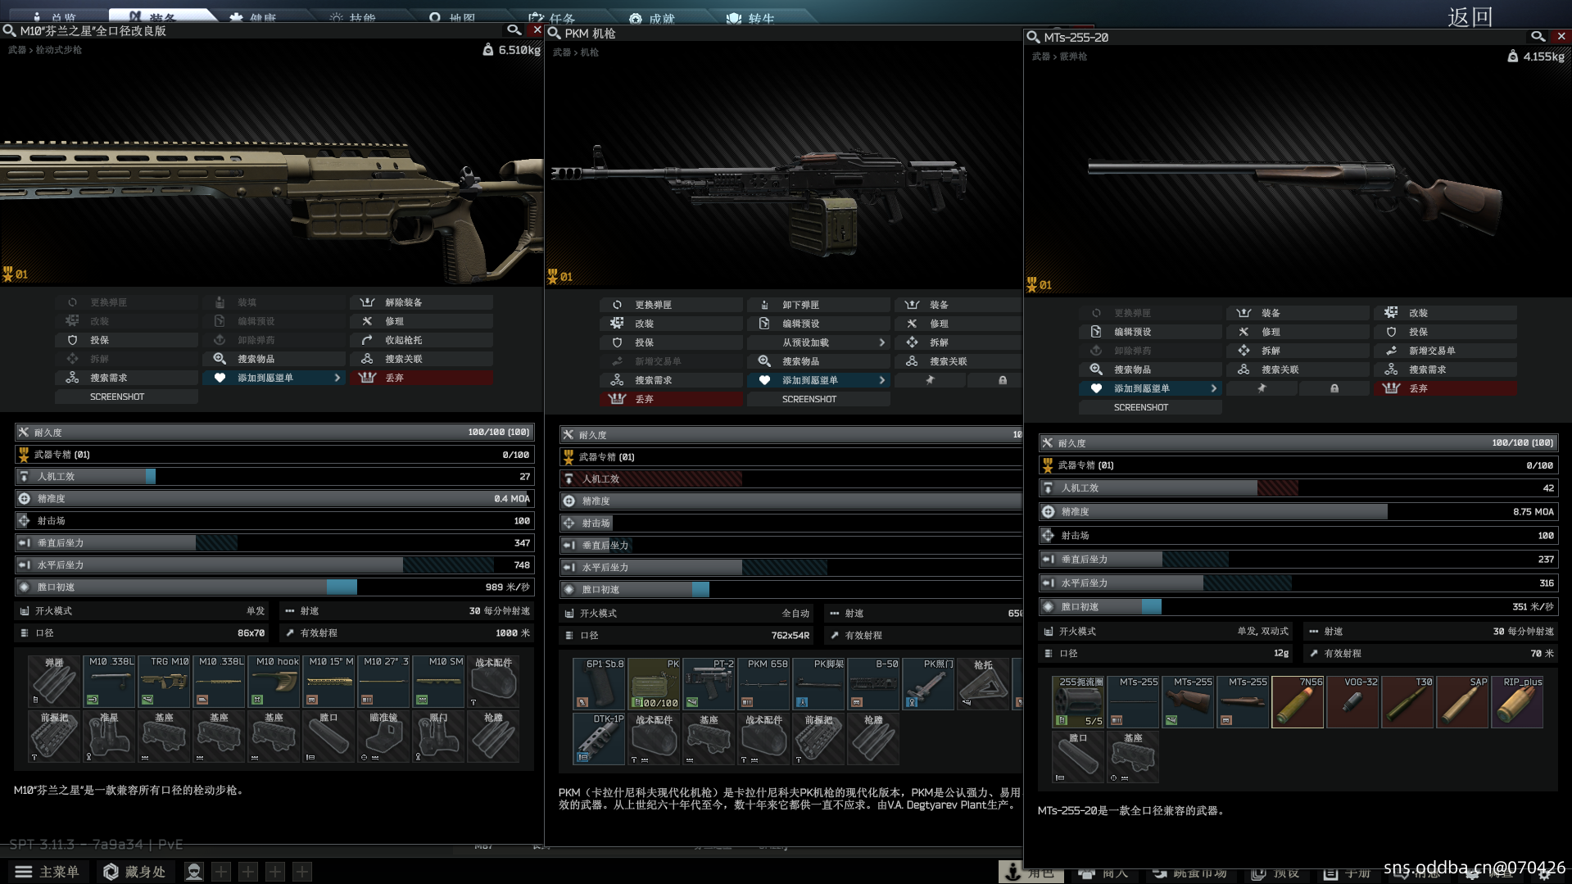Click 返回 at the top right

pos(1470,16)
